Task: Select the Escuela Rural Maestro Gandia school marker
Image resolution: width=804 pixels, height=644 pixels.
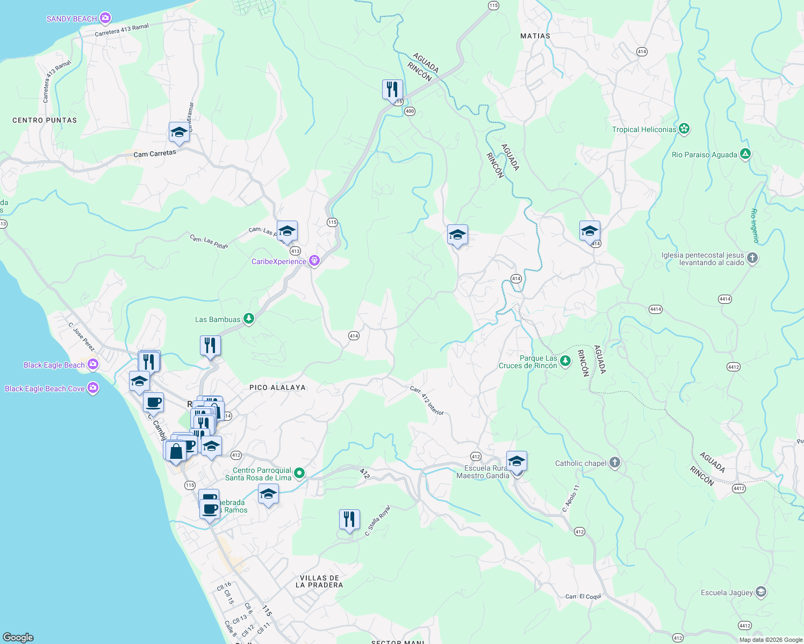Action: click(516, 460)
